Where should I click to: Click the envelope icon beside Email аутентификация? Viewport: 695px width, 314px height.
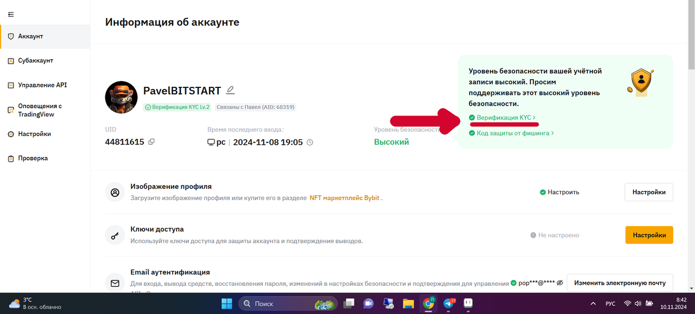pos(115,283)
